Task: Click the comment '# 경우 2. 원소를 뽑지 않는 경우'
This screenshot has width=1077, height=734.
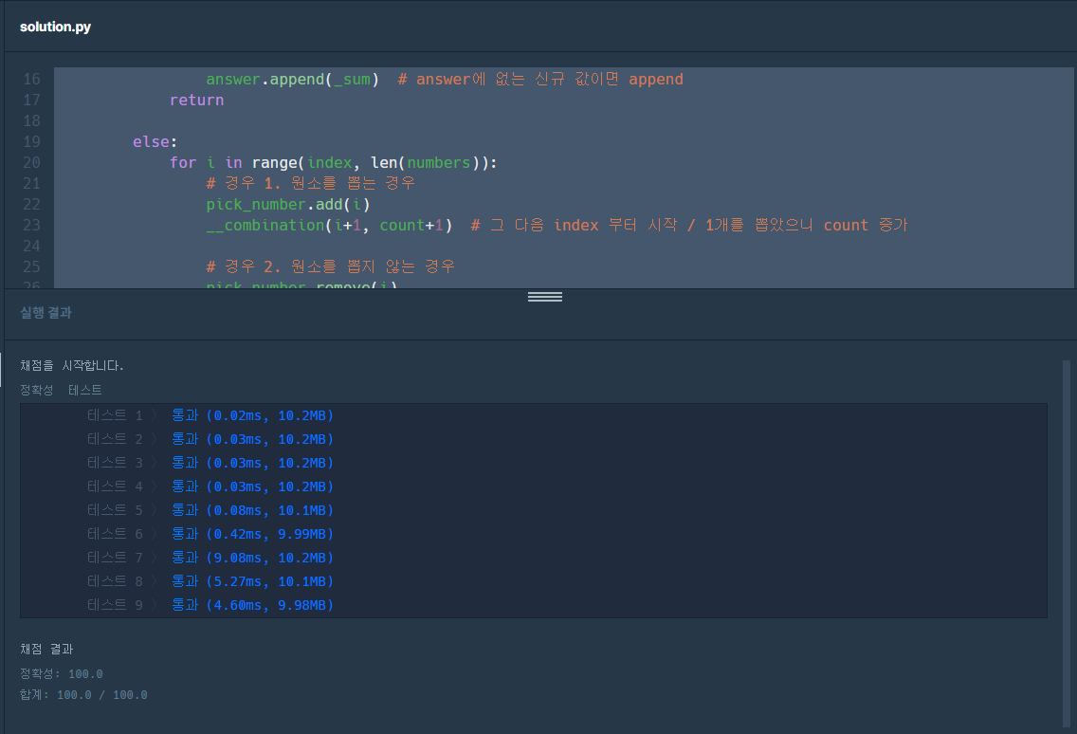Action: [330, 266]
